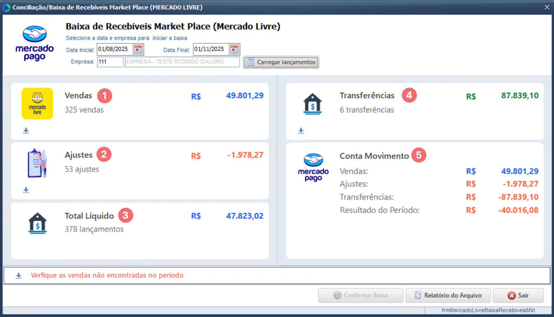
Task: Open the Data Final calendar picker
Action: click(234, 49)
